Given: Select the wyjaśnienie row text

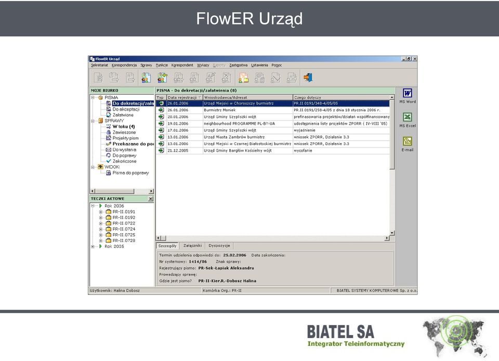Looking at the screenshot, I should tap(305, 130).
